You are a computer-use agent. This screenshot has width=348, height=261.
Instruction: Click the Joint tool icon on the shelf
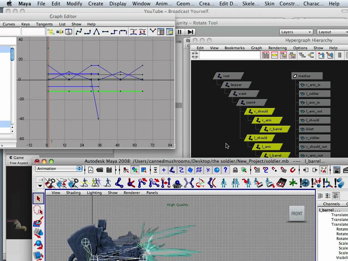[x=119, y=183]
